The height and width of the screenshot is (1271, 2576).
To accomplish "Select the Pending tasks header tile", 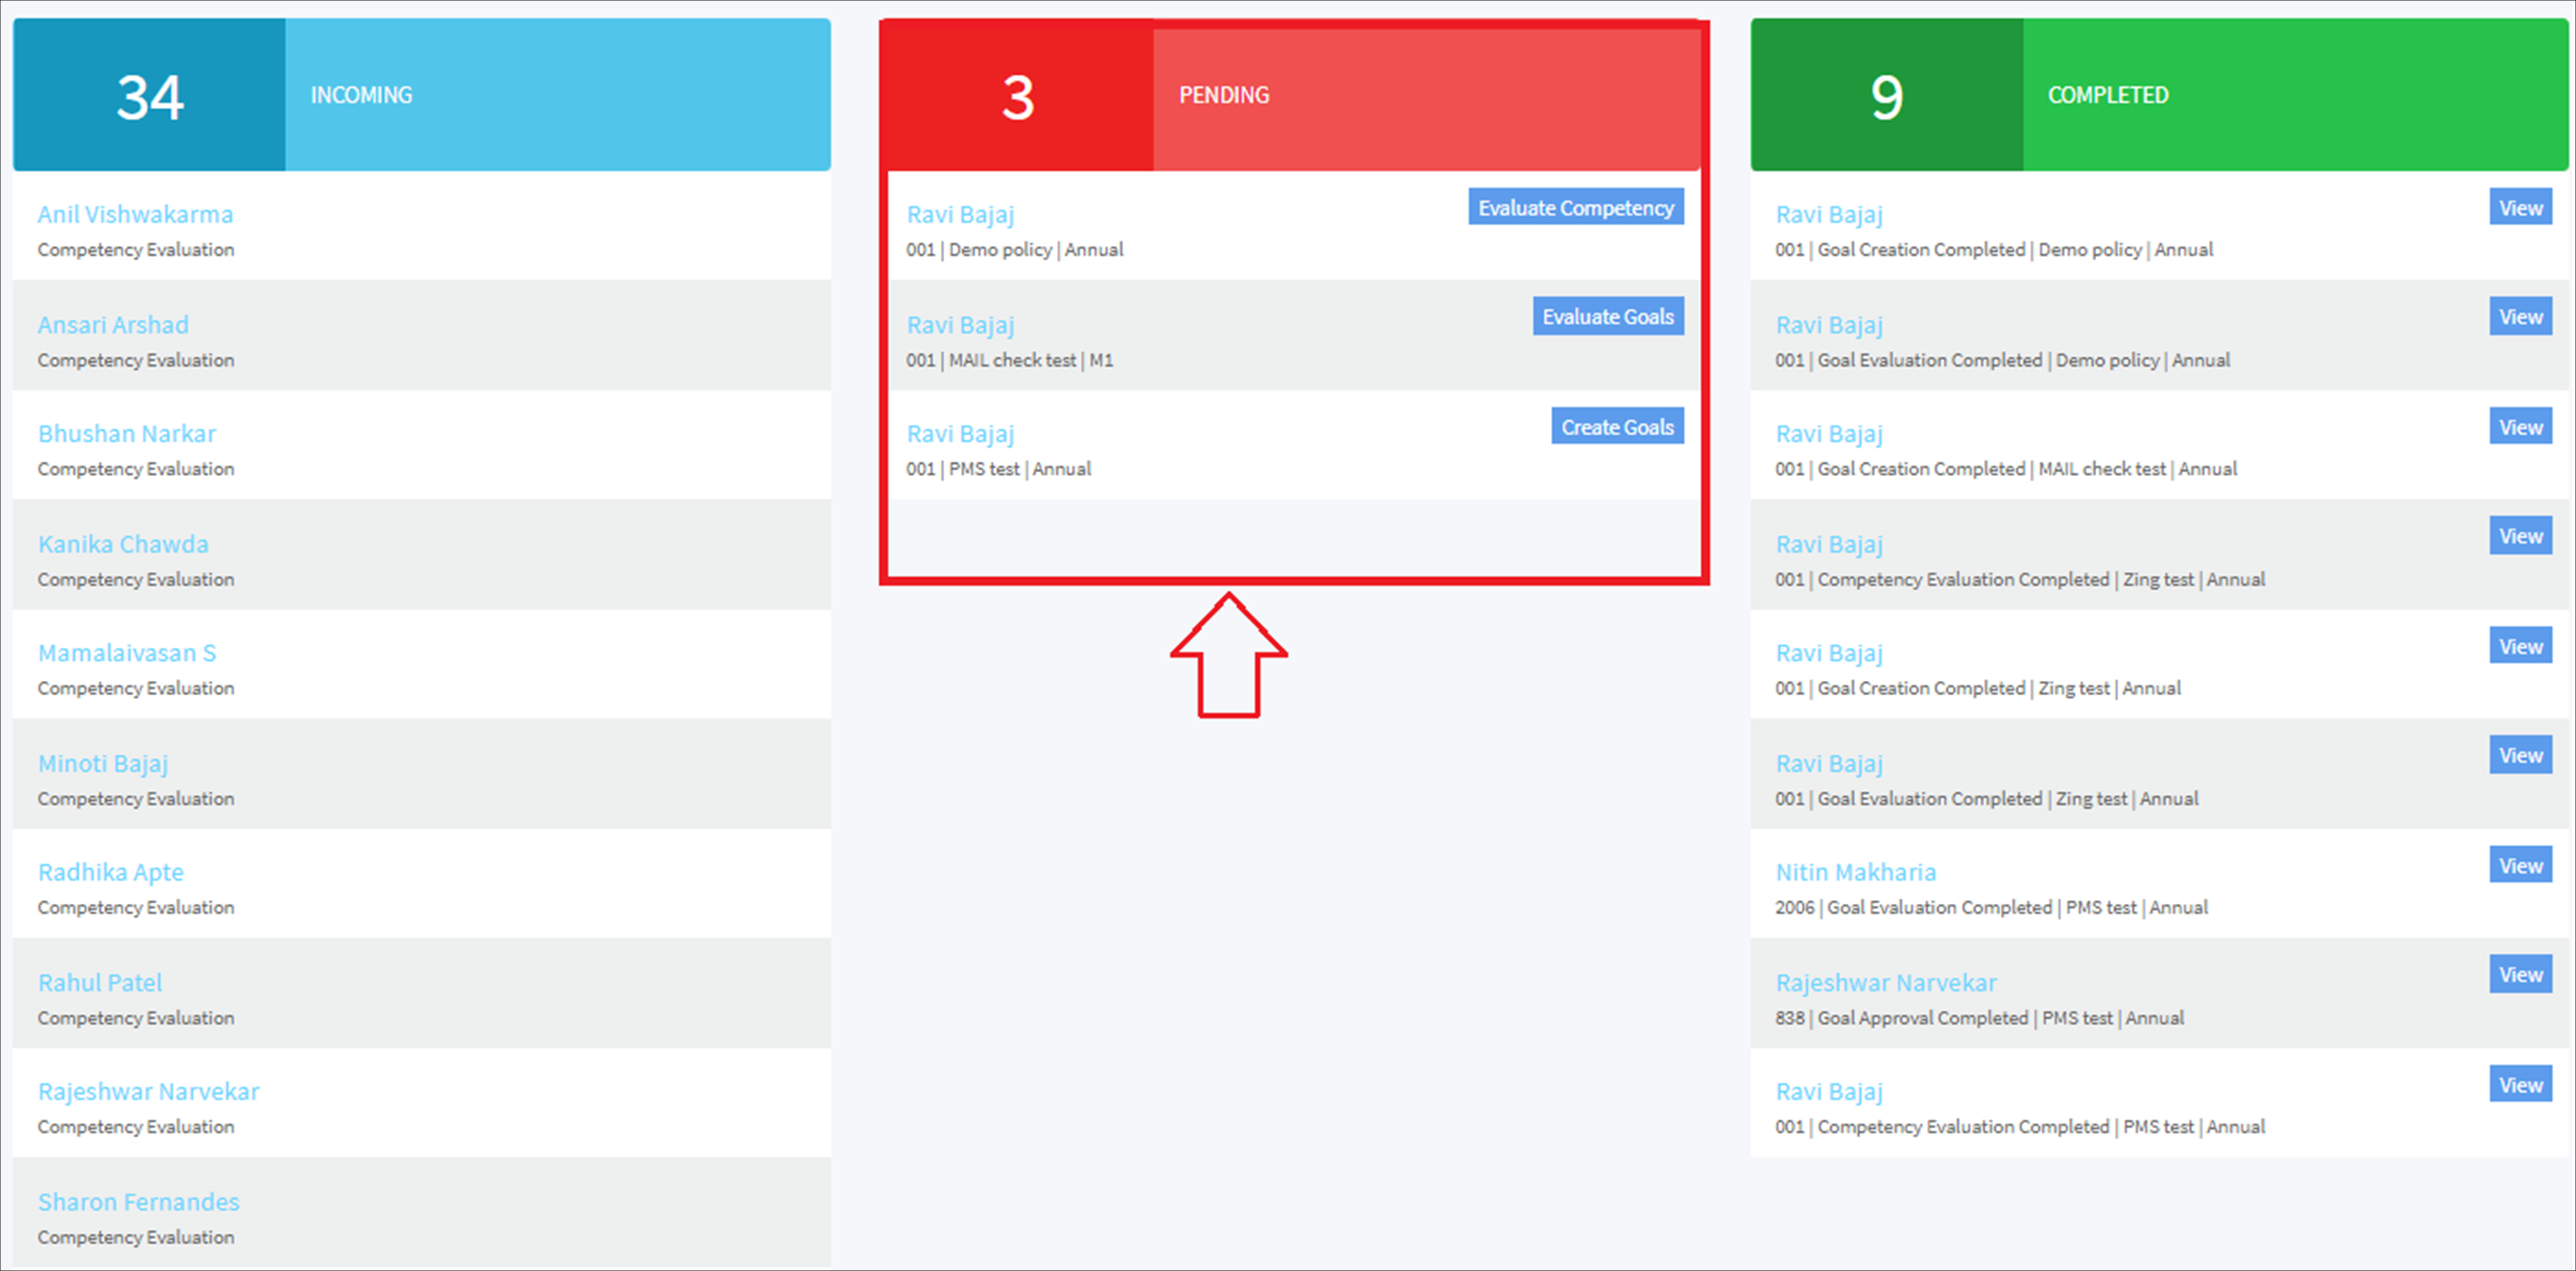I will (1293, 95).
